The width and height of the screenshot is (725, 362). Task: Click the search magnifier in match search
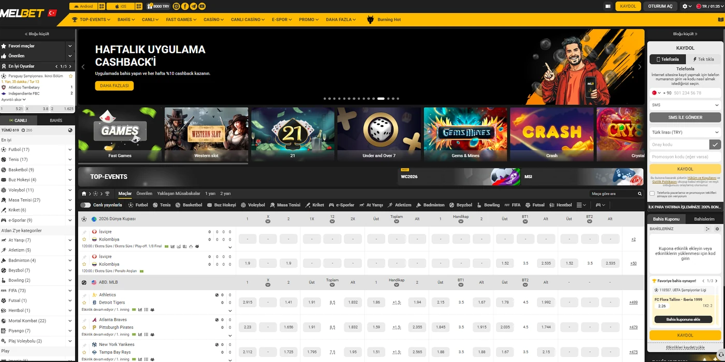640,193
